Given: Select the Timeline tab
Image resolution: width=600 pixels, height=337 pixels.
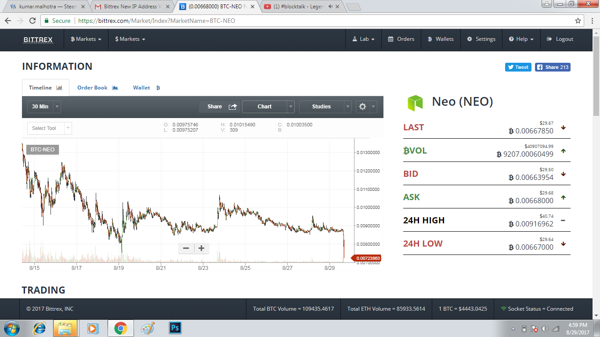Looking at the screenshot, I should pyautogui.click(x=46, y=88).
